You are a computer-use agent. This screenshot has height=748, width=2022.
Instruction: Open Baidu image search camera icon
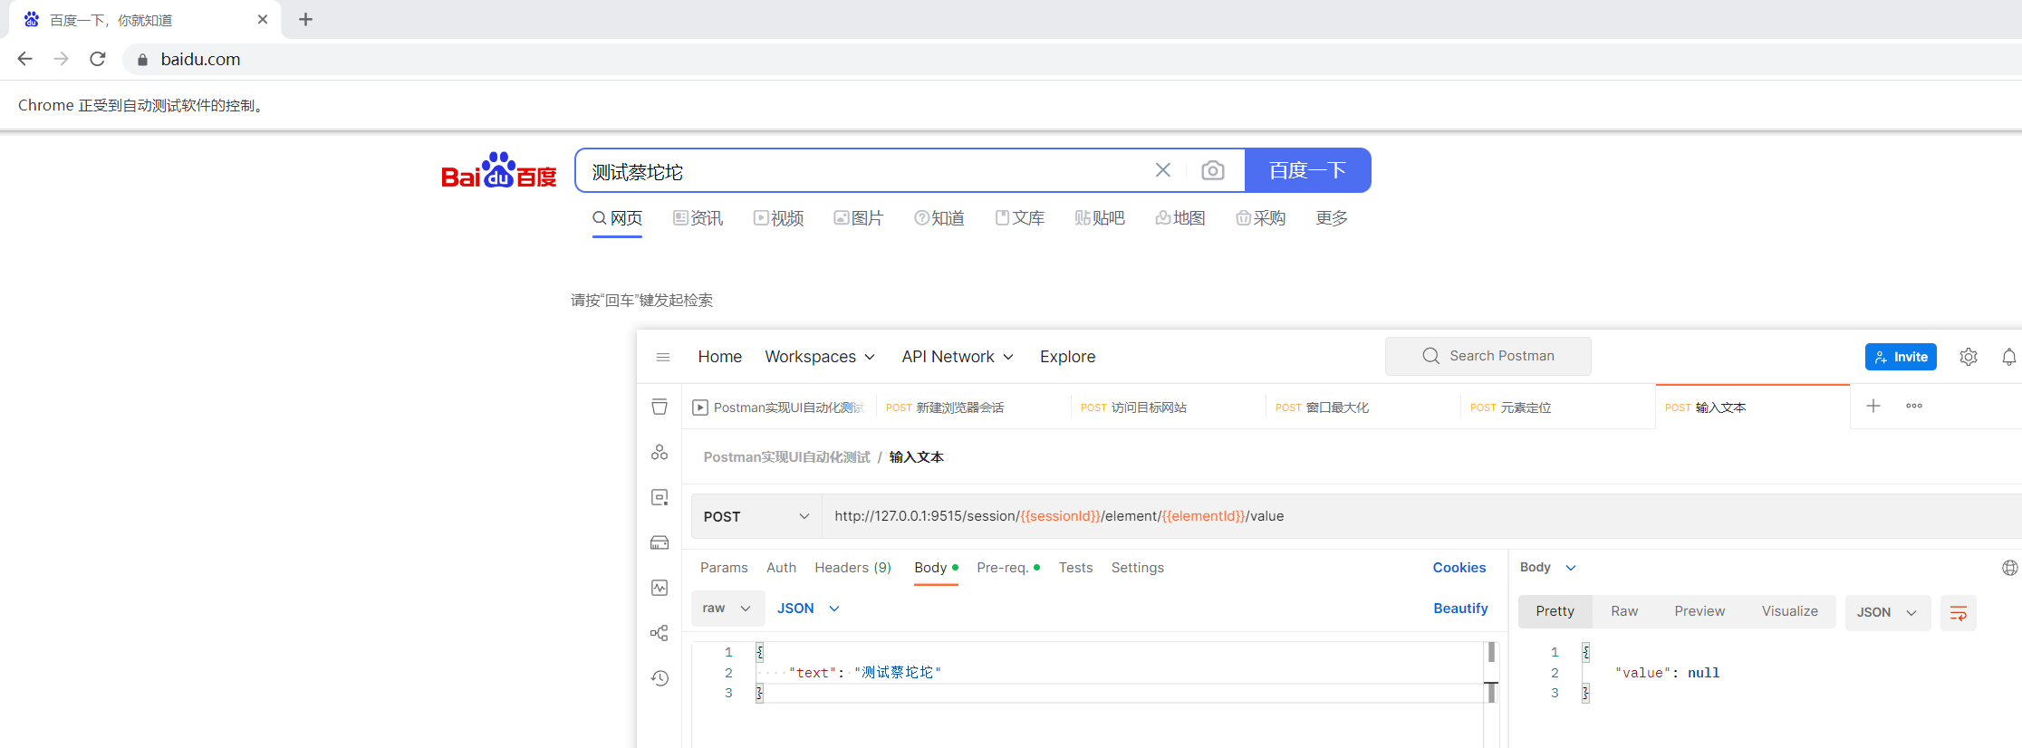tap(1212, 170)
